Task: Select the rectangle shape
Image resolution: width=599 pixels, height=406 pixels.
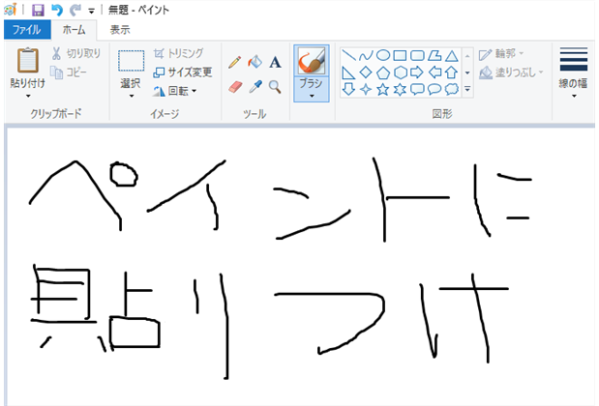Action: [400, 56]
